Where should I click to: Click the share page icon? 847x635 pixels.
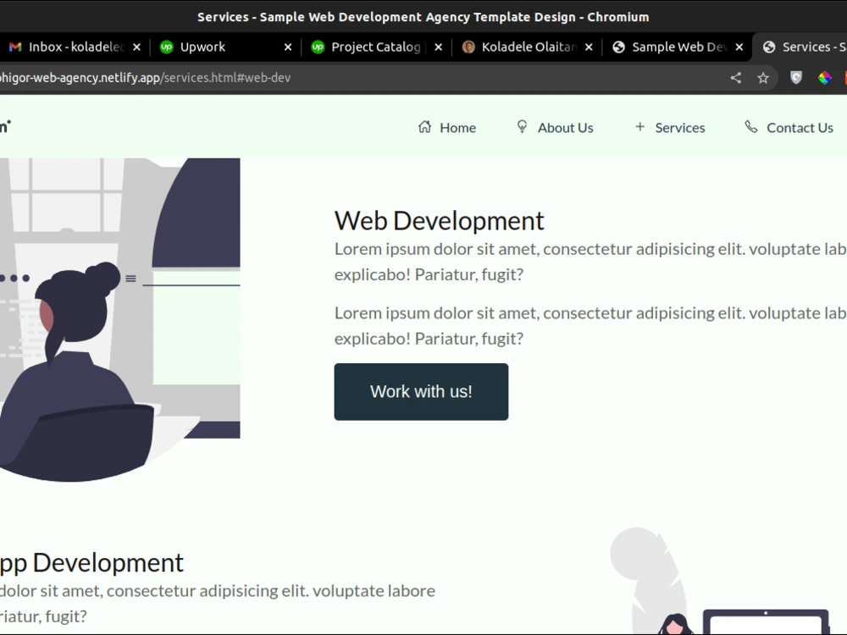coord(736,78)
